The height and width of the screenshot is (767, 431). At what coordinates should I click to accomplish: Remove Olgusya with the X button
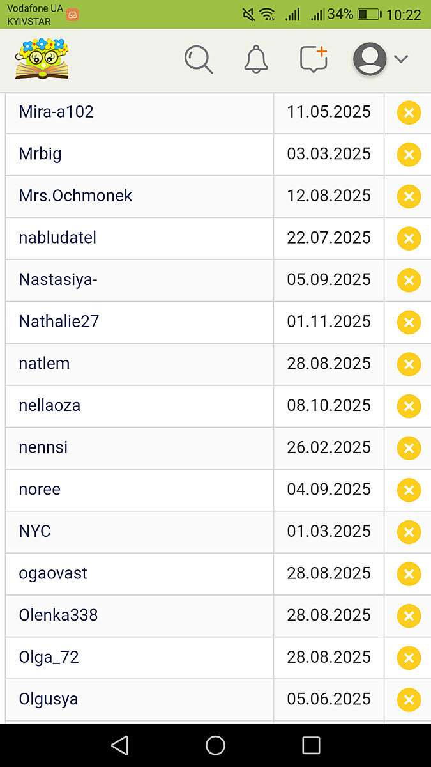click(409, 700)
